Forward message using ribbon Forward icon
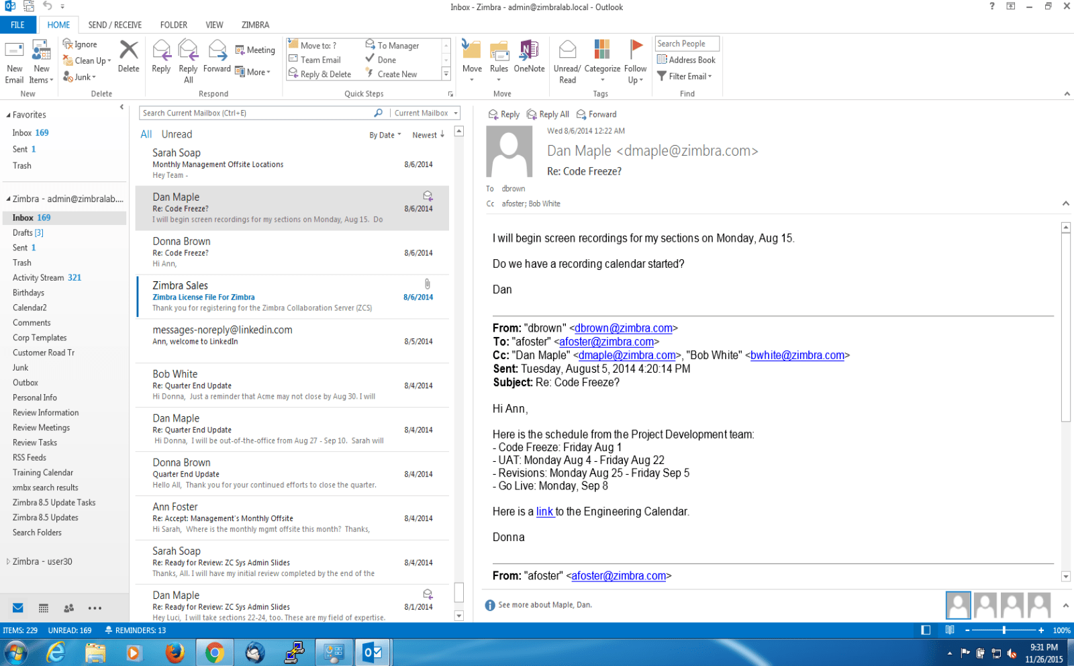 (217, 56)
